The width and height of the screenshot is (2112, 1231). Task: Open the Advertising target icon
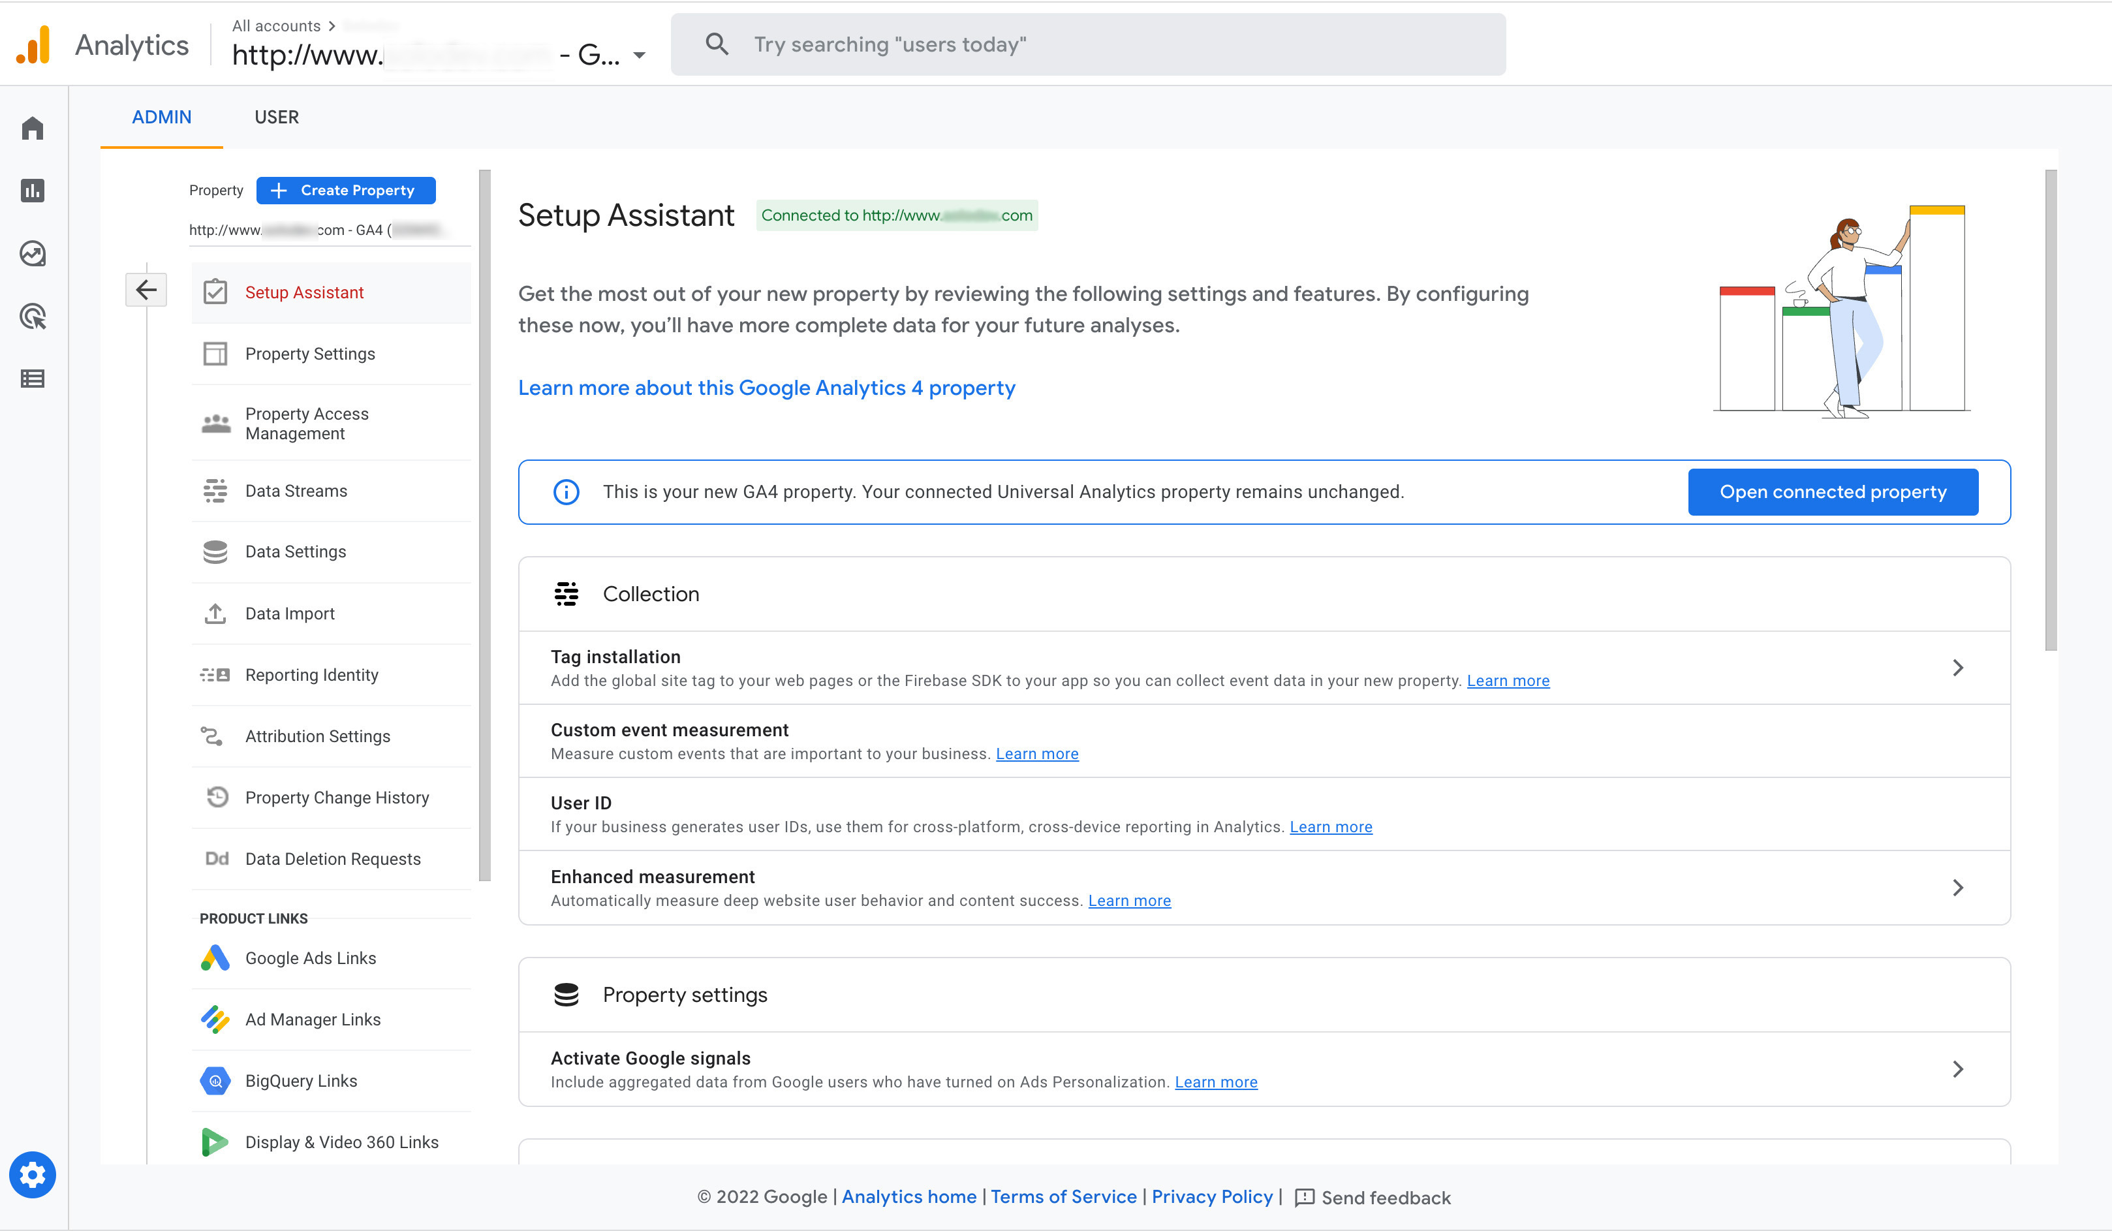coord(33,316)
